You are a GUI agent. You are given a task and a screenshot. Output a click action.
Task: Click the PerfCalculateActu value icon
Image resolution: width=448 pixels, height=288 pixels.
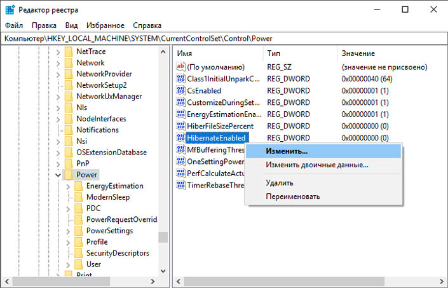click(x=180, y=173)
